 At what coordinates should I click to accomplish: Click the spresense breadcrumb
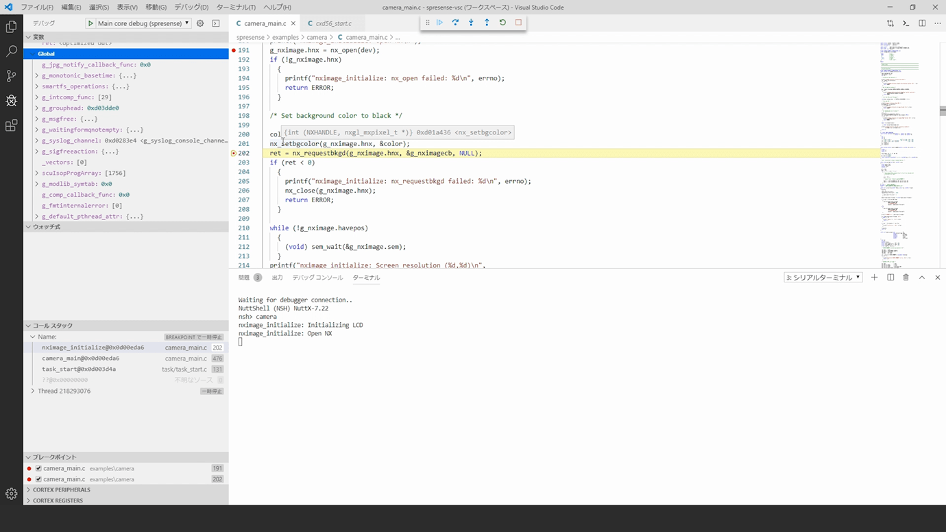[251, 37]
